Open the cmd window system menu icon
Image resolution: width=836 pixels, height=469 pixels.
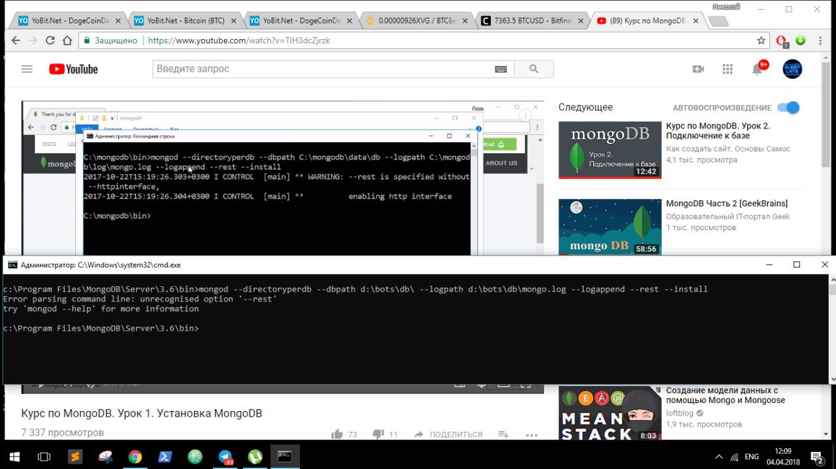click(x=12, y=265)
